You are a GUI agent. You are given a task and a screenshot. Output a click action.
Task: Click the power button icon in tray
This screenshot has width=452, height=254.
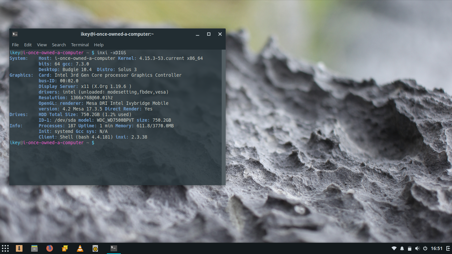[x=425, y=248]
